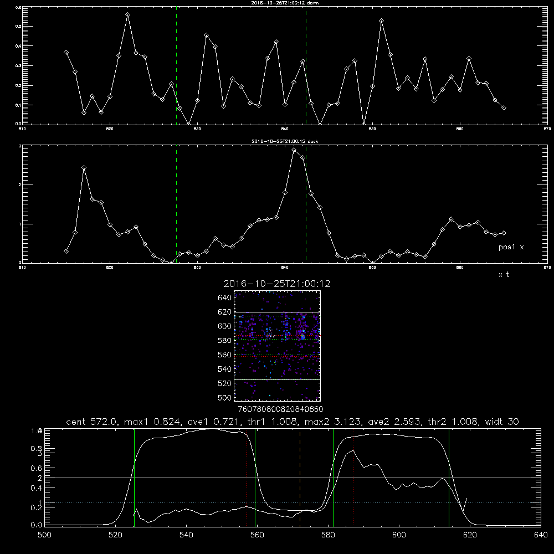The height and width of the screenshot is (554, 554).
Task: Click the '580' x-axis label of bottom plot
Action: click(x=328, y=535)
